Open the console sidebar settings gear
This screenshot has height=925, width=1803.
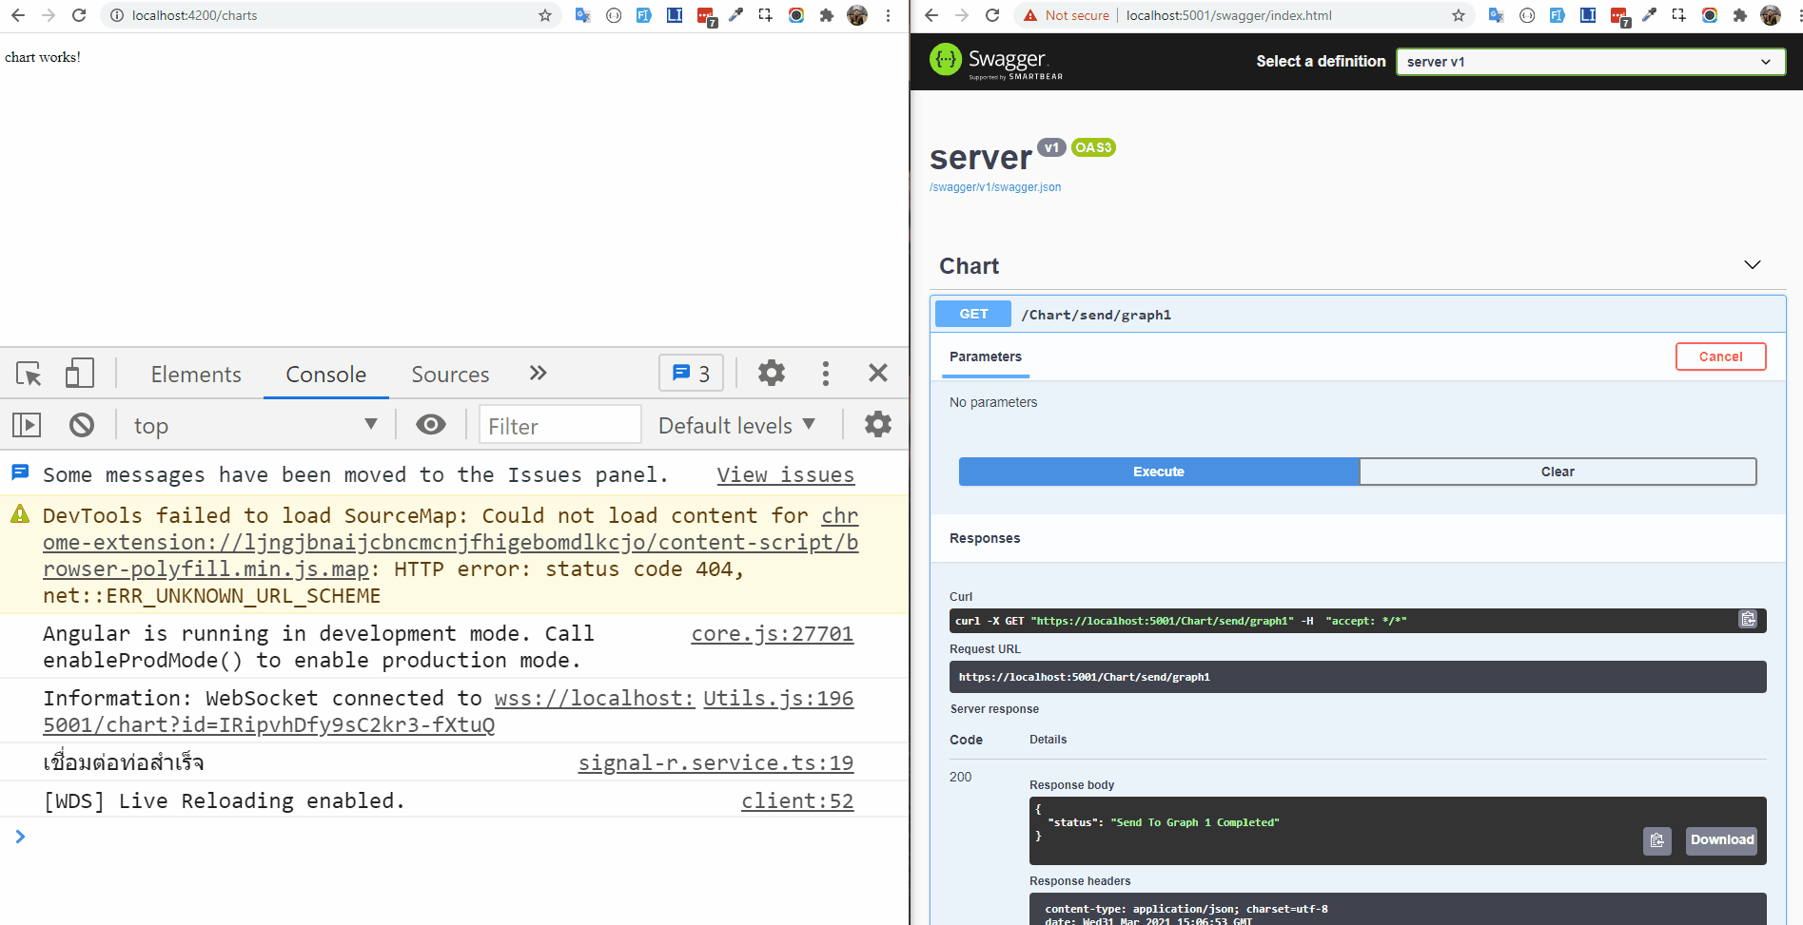876,424
